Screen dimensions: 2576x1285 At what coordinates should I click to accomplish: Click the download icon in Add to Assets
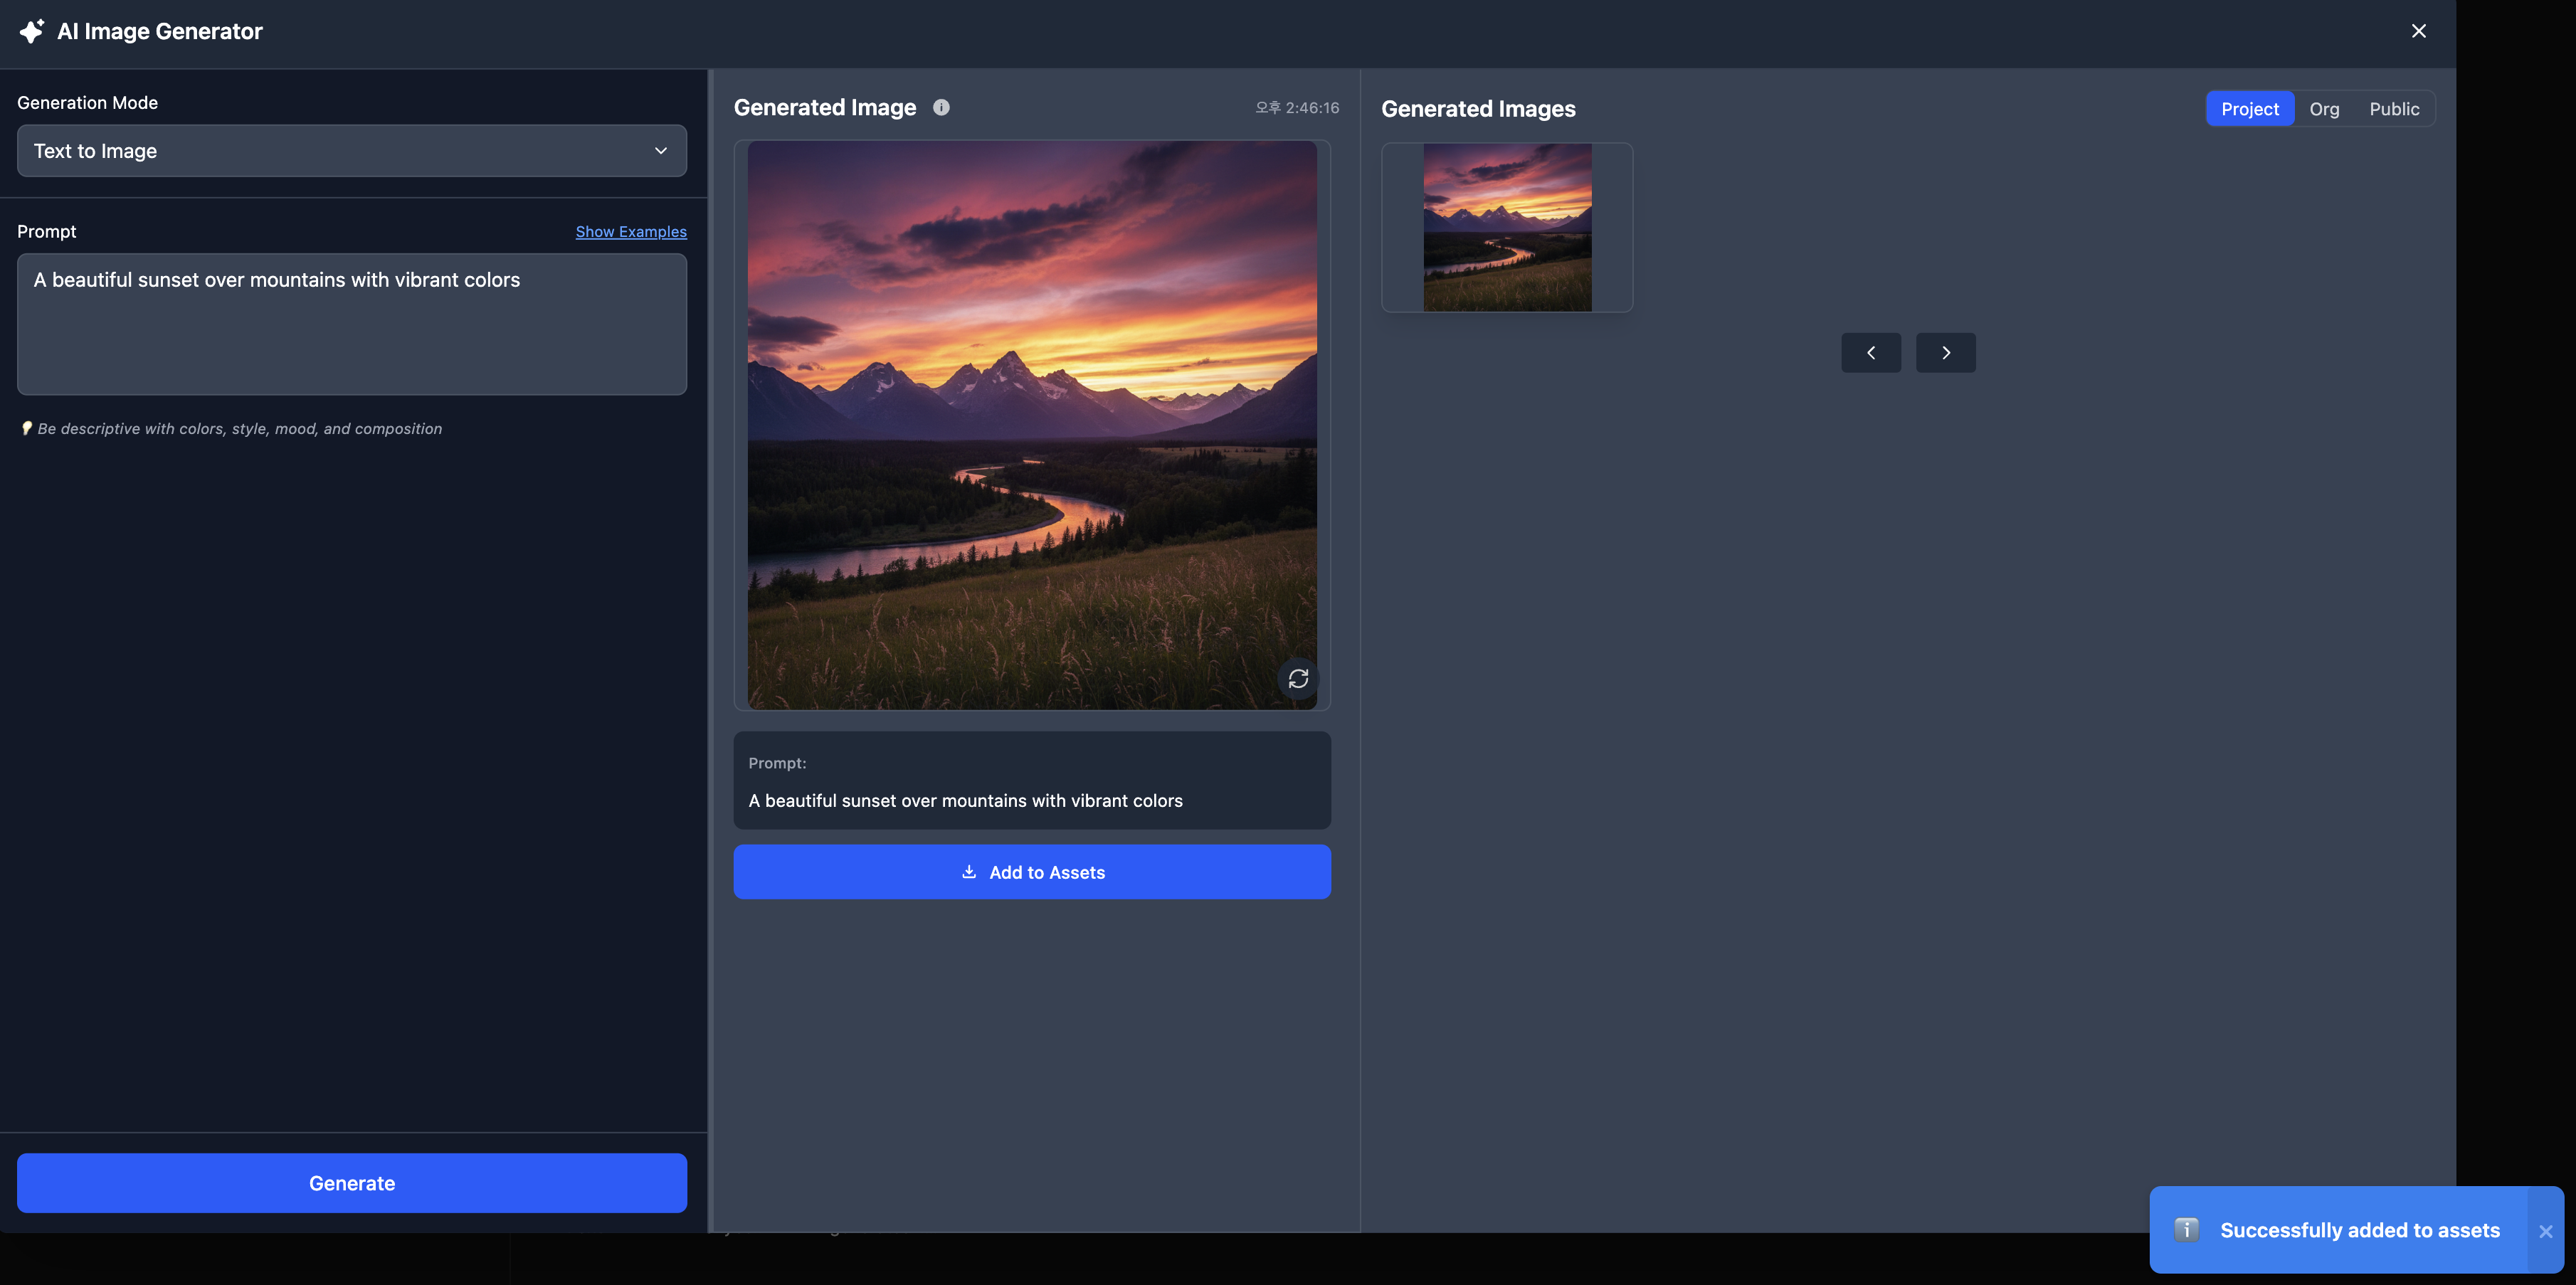point(968,872)
